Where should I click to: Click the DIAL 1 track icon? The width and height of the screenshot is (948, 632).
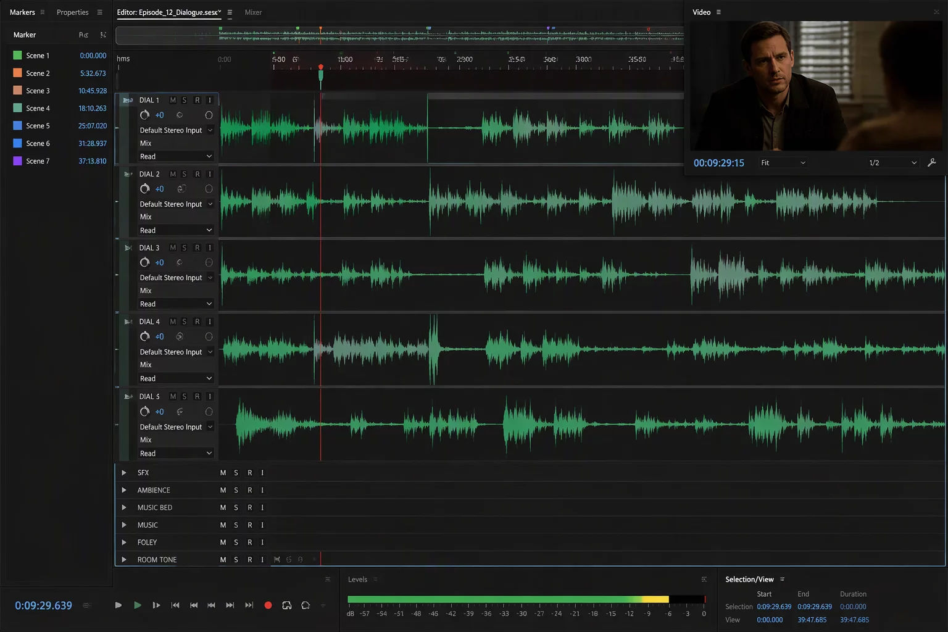click(x=128, y=100)
